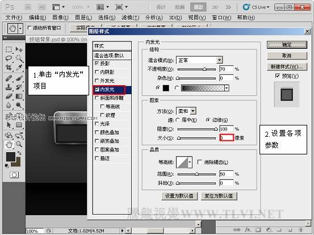Click the CS Live icon

click(246, 7)
